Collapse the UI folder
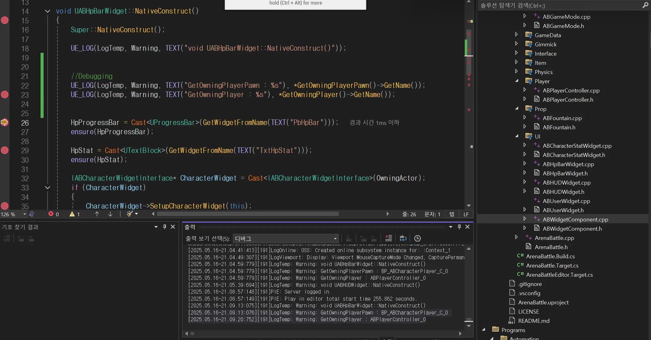Image resolution: width=651 pixels, height=340 pixels. pos(516,136)
